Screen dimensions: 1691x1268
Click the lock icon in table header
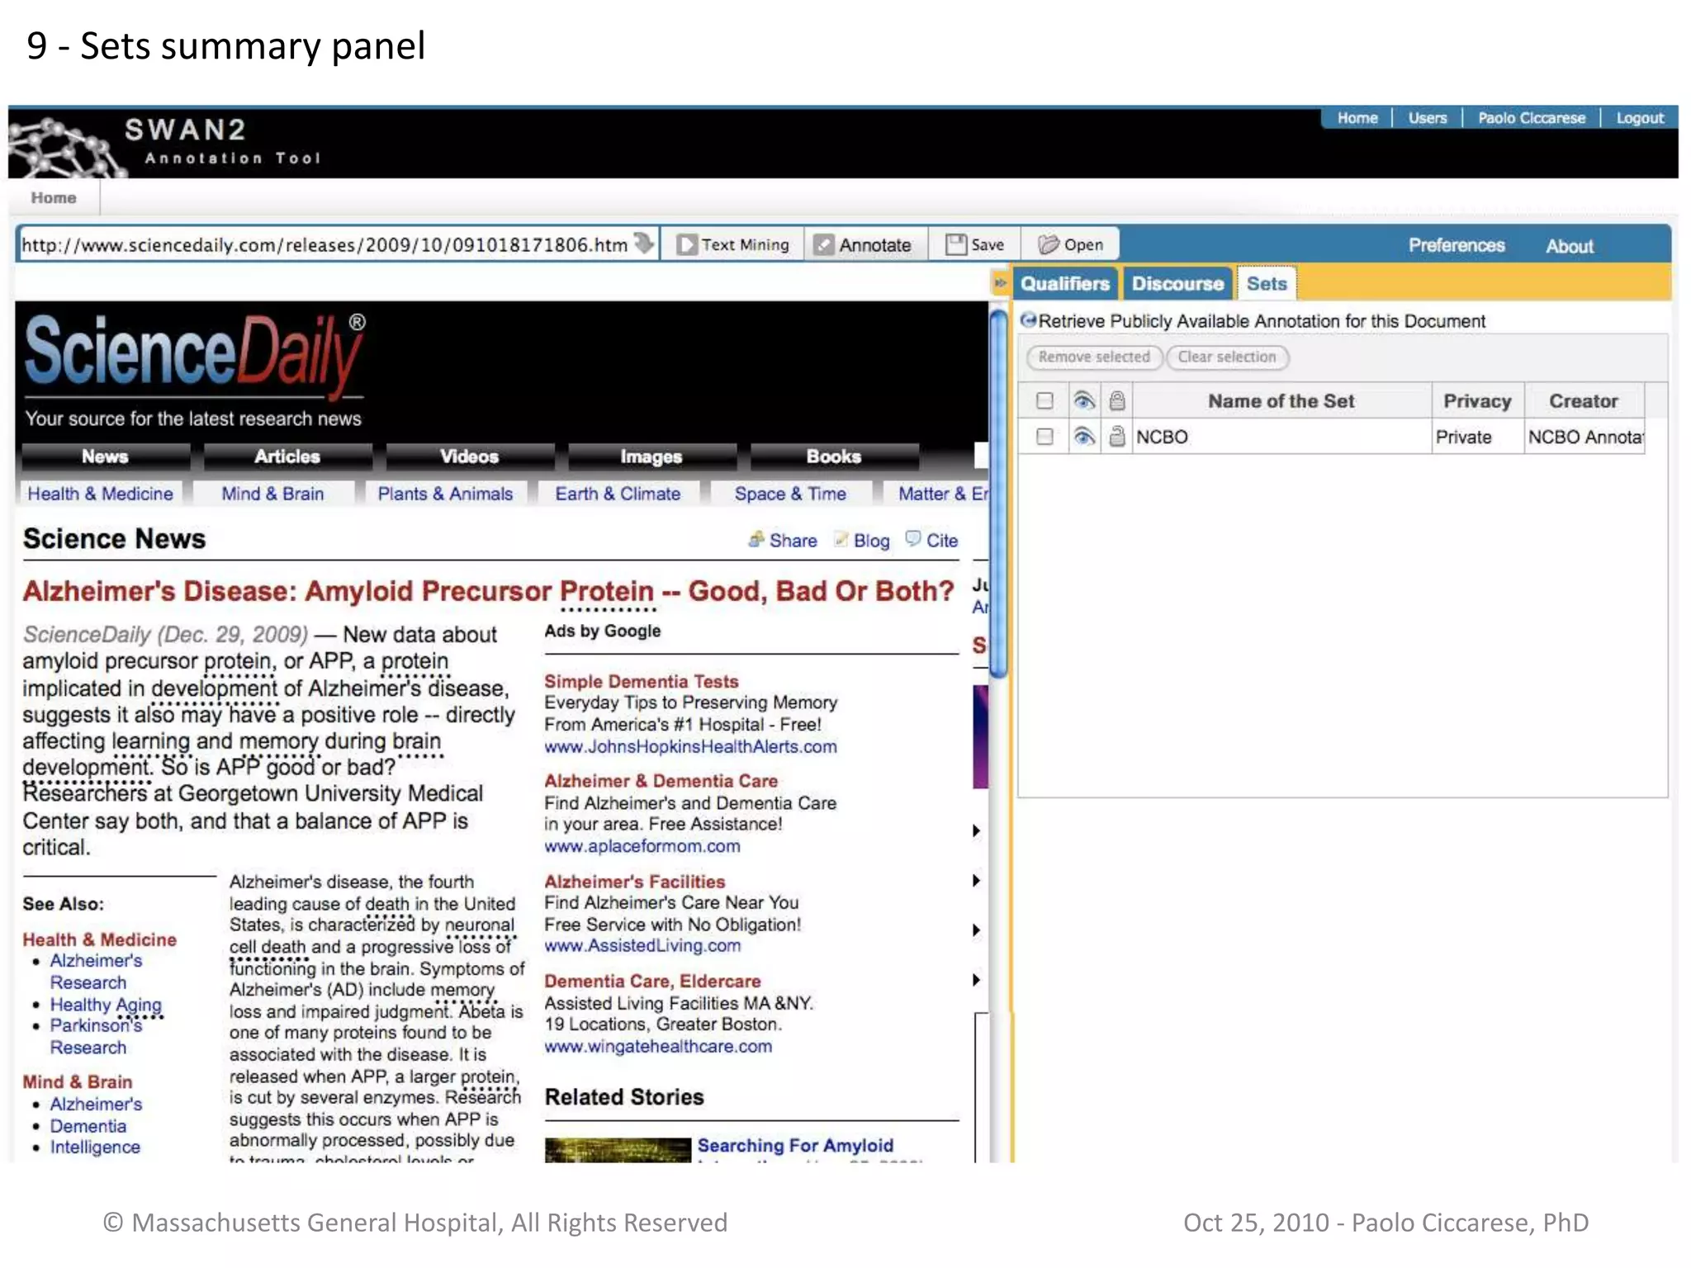pos(1116,401)
